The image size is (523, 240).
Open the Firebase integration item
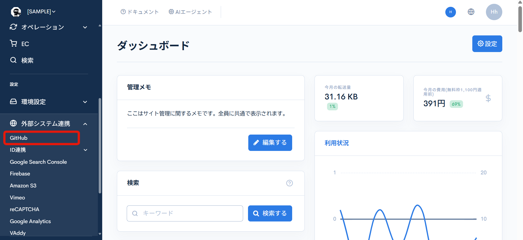pyautogui.click(x=20, y=174)
